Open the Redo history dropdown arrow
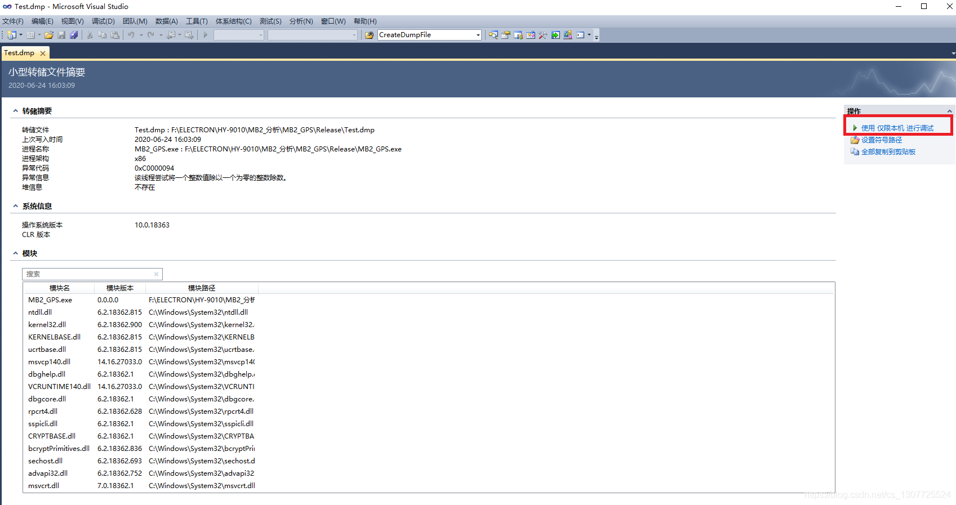Viewport: 956px width, 505px height. (x=161, y=35)
